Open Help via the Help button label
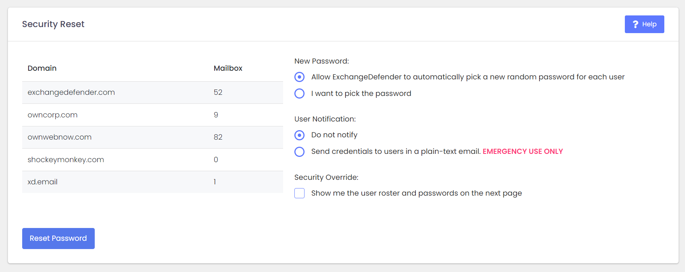 (649, 24)
